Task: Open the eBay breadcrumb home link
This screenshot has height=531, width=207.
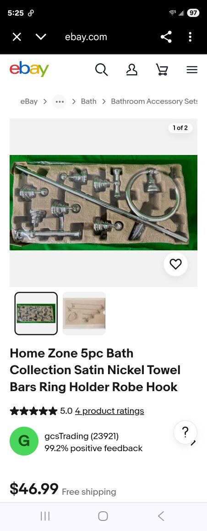Action: tap(29, 101)
